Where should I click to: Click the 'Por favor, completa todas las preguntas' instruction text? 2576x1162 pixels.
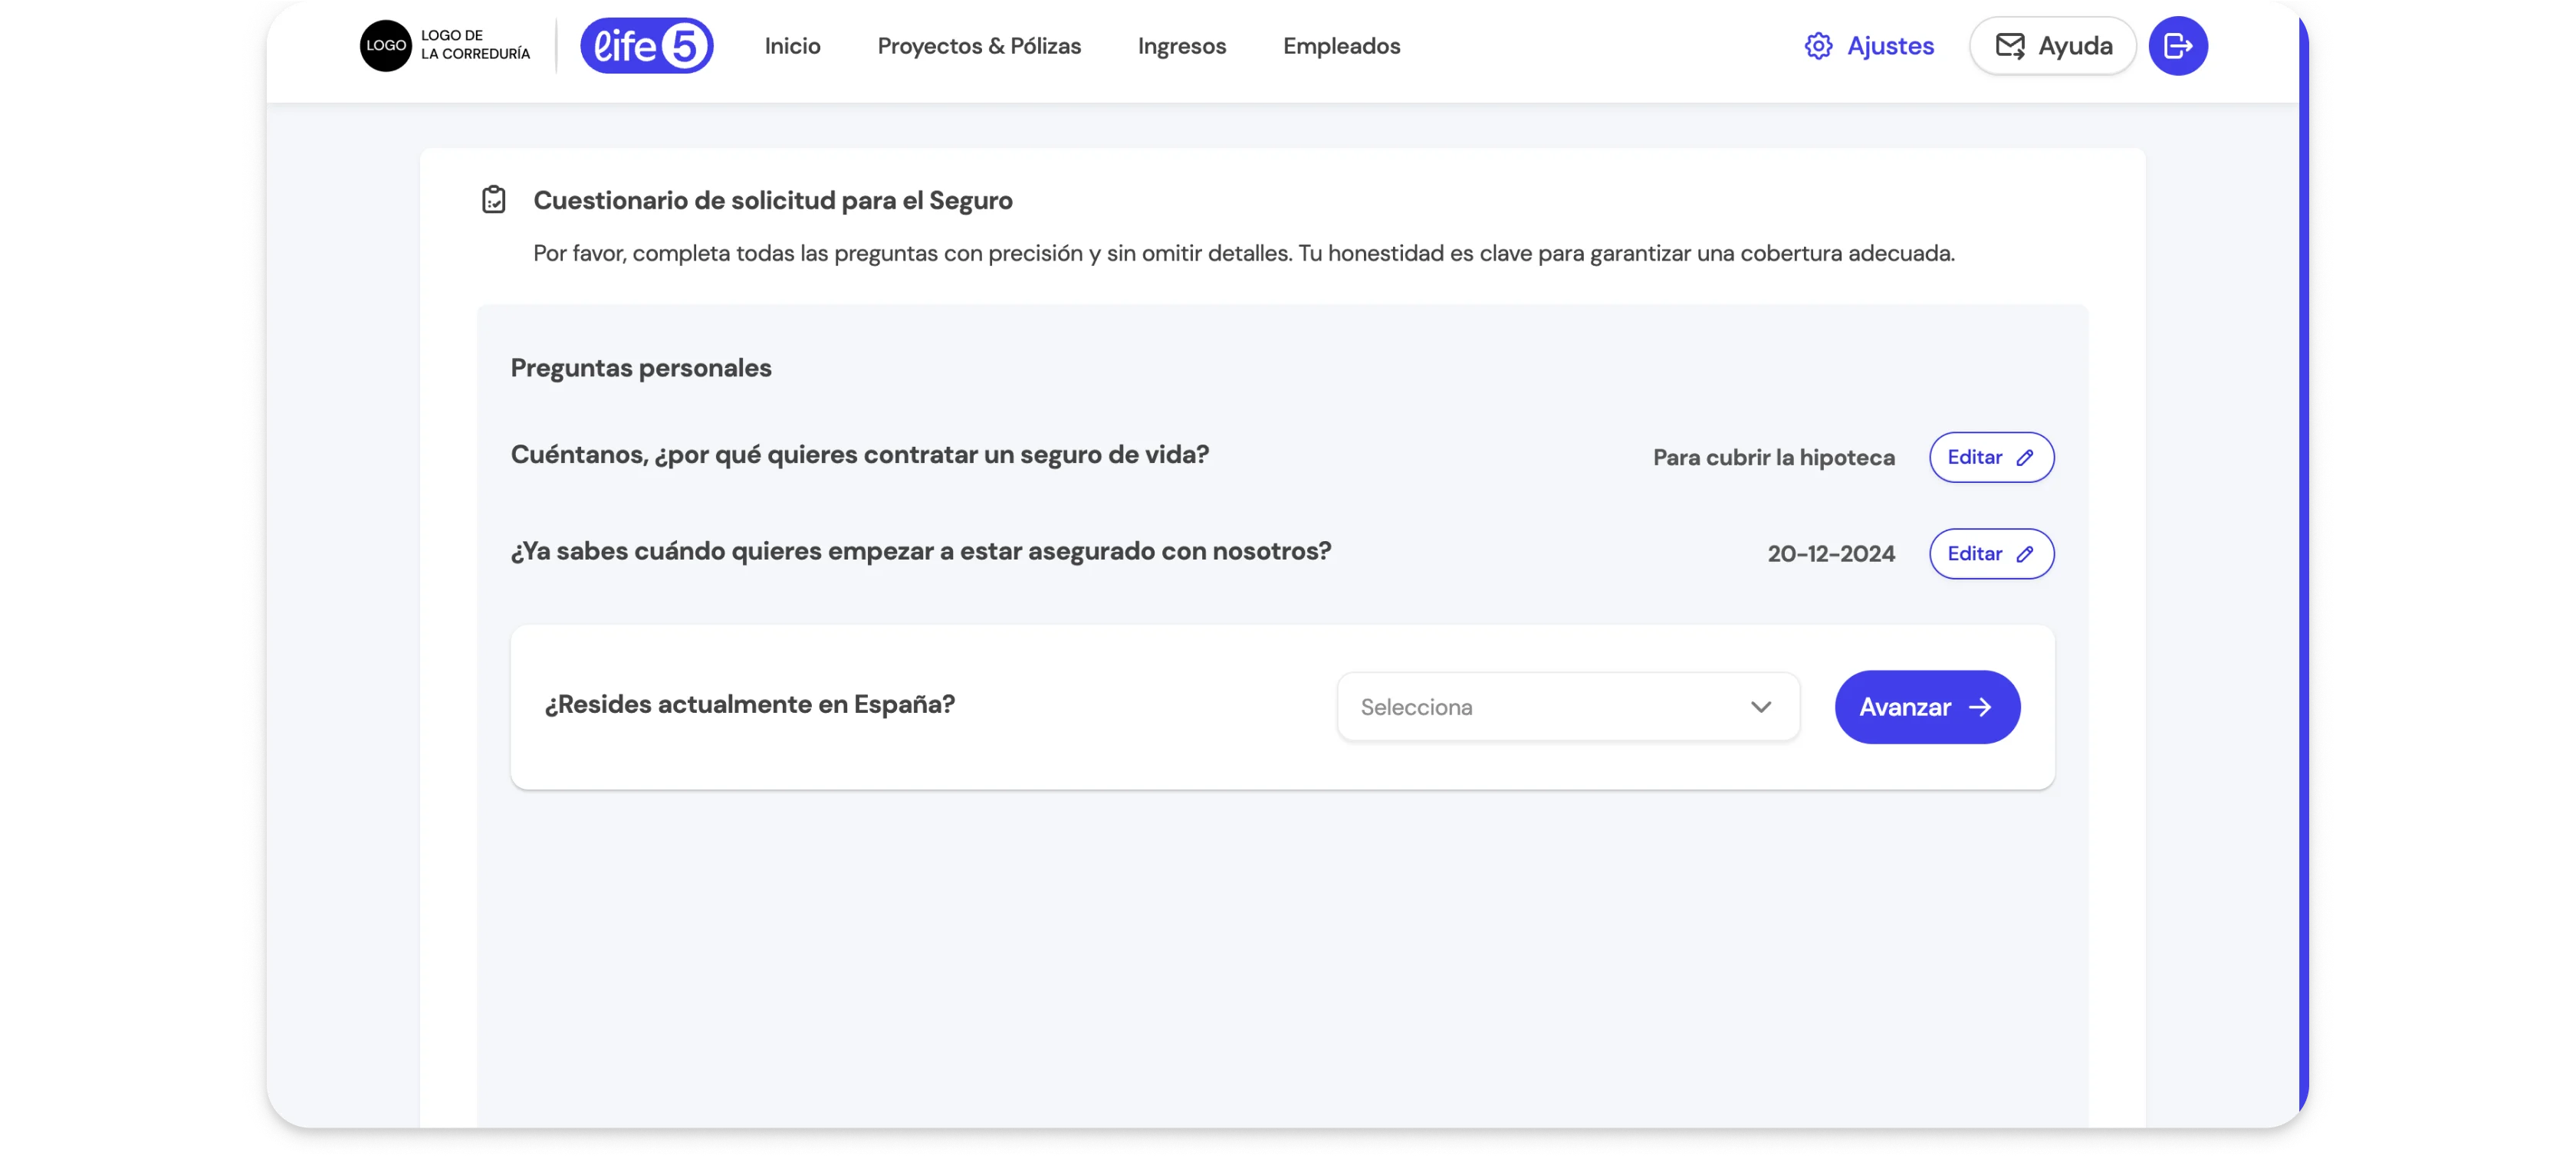point(1243,253)
